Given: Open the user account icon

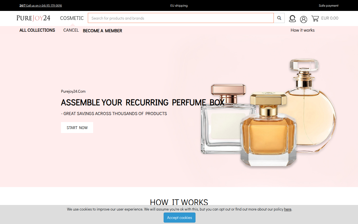Looking at the screenshot, I should [x=303, y=19].
